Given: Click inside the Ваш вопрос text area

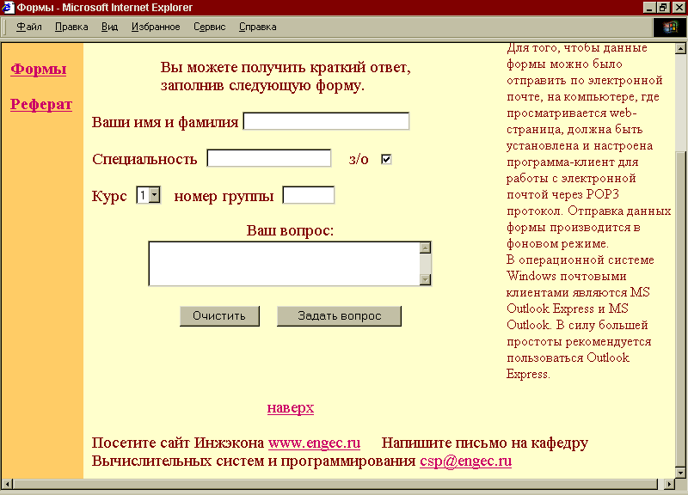Looking at the screenshot, I should (x=285, y=264).
